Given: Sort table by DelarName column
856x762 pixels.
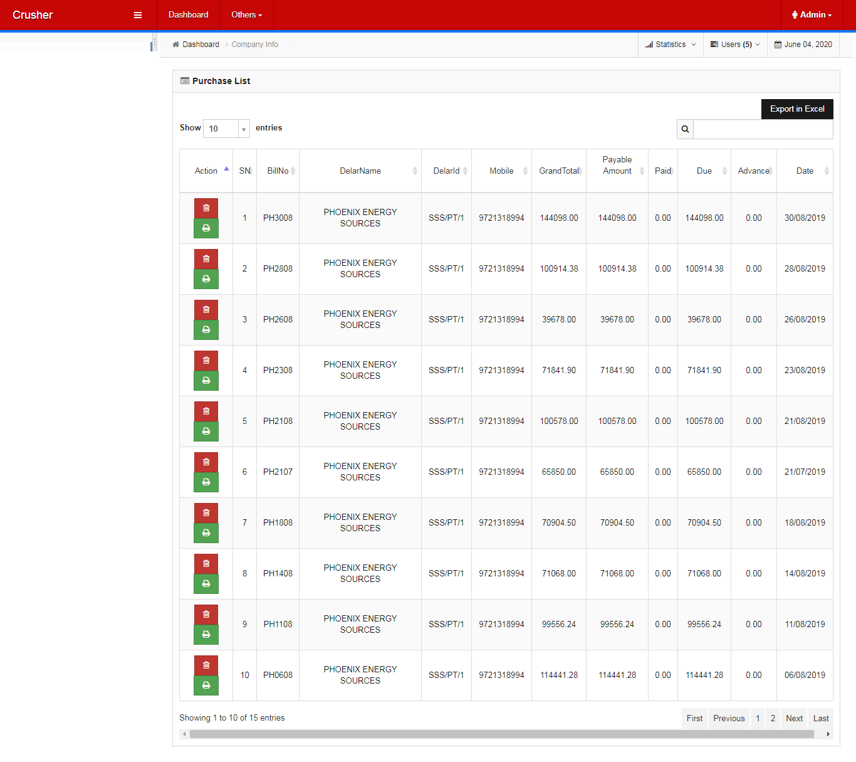Looking at the screenshot, I should [x=360, y=171].
